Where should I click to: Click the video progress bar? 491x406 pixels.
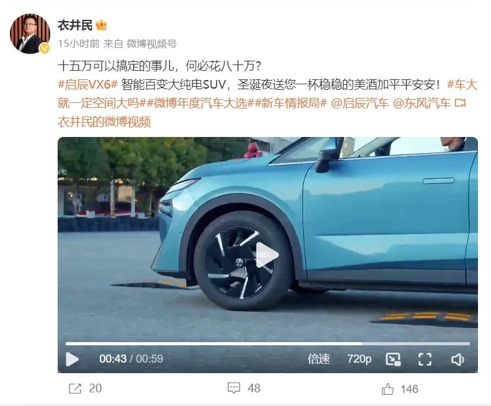pos(267,344)
